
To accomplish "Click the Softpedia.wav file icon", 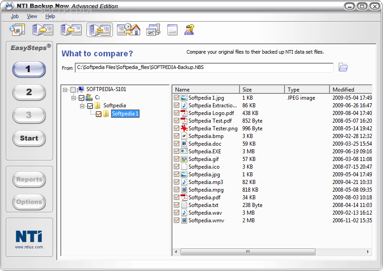I will point(184,212).
